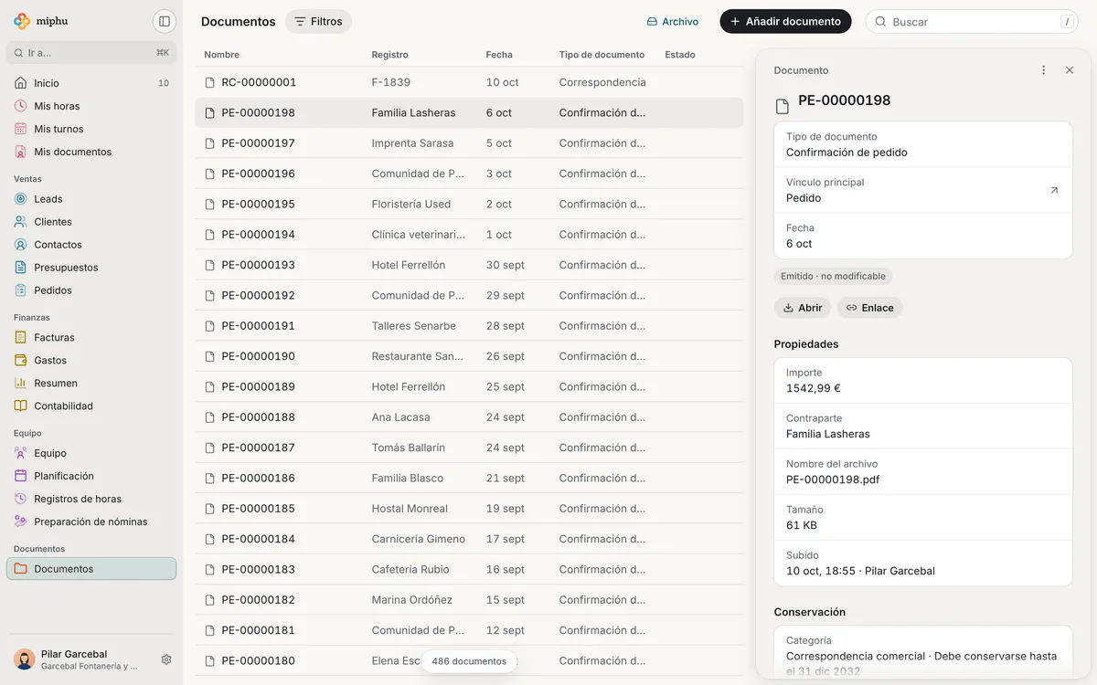Screen dimensions: 1097x685
Task: Close the Documento detail panel
Action: point(1070,70)
